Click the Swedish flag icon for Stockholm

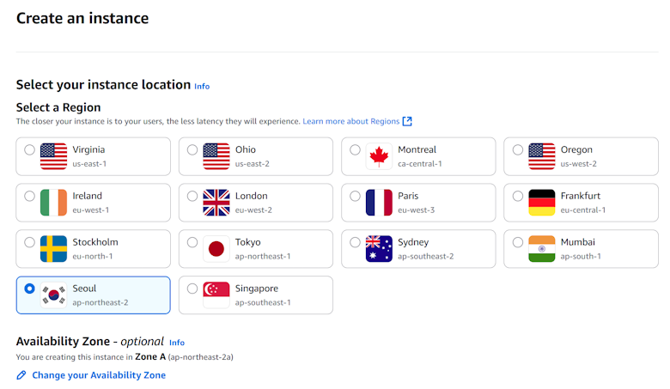53,248
